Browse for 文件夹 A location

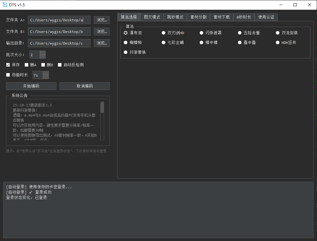[102, 20]
